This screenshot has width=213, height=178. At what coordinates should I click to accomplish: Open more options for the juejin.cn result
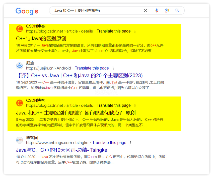[x=113, y=68]
